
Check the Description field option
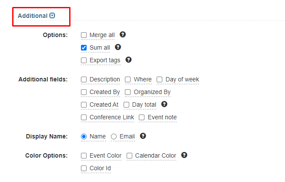click(x=84, y=79)
